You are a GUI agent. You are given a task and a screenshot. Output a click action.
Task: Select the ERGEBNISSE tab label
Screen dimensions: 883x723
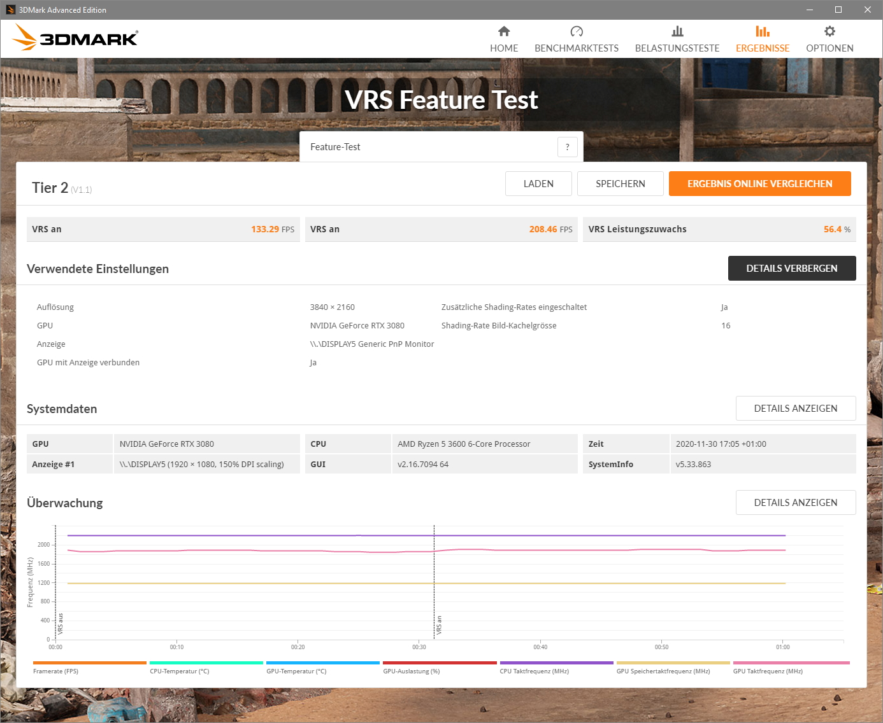[x=763, y=48]
